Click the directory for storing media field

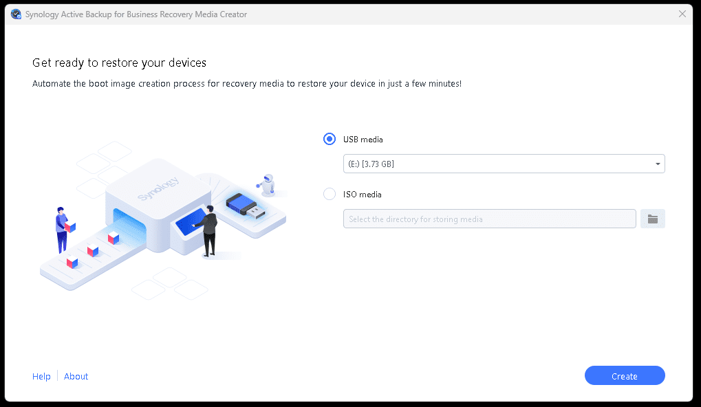tap(490, 219)
